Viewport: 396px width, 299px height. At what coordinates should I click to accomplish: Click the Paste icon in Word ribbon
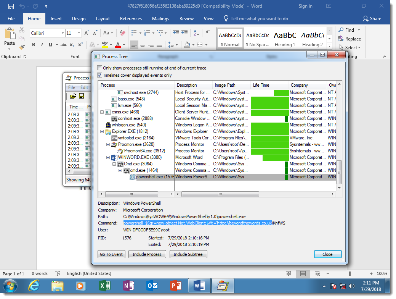click(x=10, y=34)
